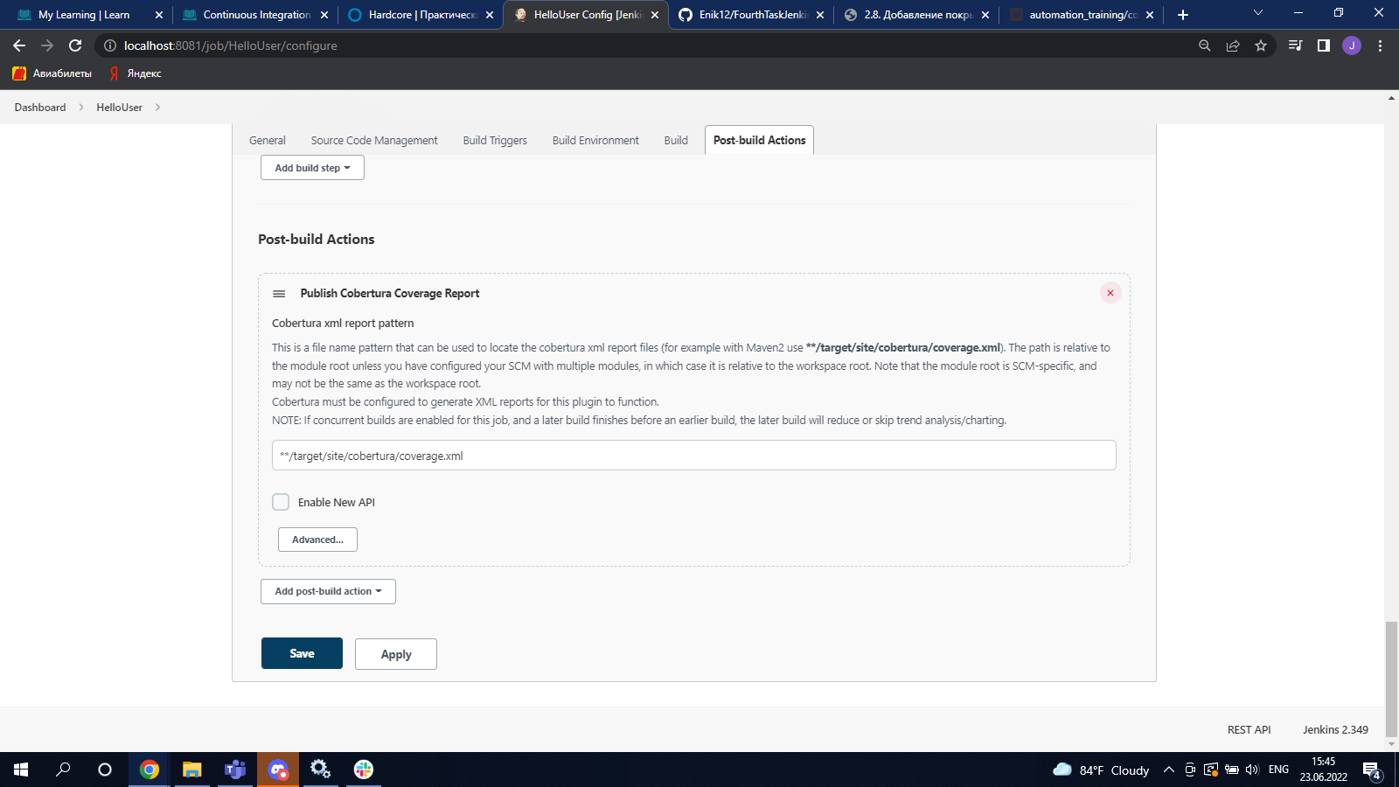
Task: Reload the Jenkins configure page
Action: pos(75,45)
